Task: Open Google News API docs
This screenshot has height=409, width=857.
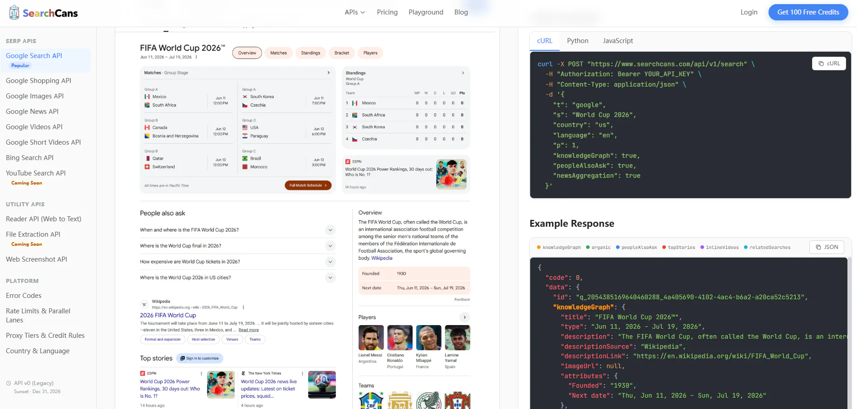Action: point(32,112)
